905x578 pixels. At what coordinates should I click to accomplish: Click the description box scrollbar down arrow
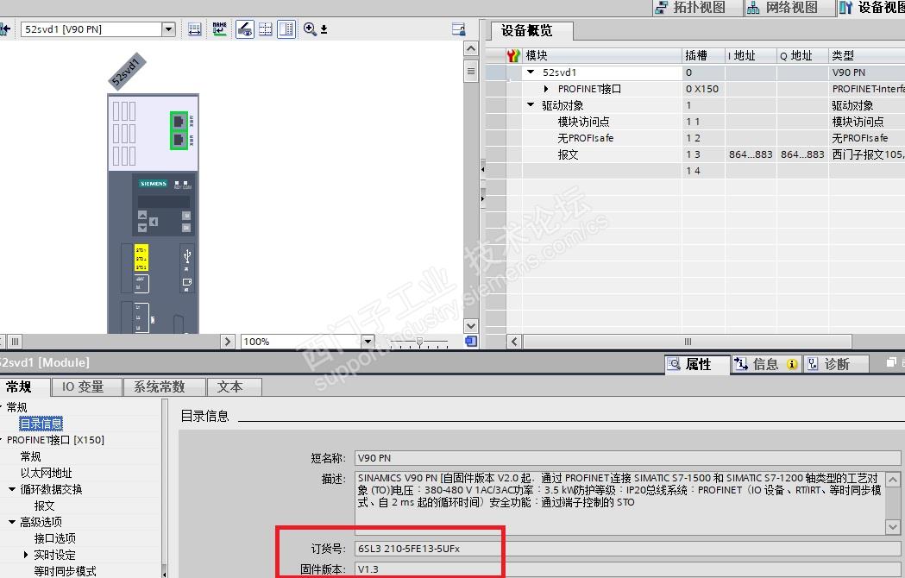pos(893,526)
